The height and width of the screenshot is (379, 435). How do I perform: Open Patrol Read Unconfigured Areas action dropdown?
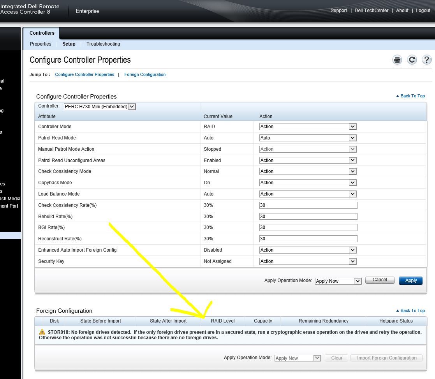[308, 160]
